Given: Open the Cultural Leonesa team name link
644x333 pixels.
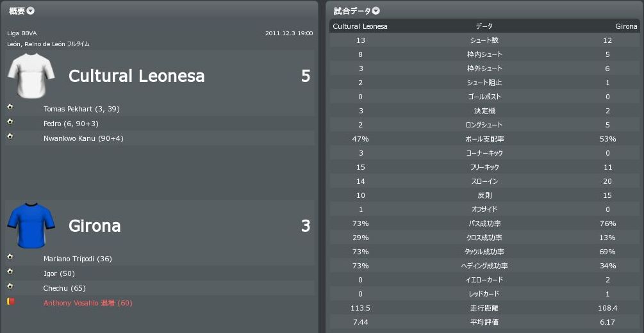Looking at the screenshot, I should coord(136,76).
